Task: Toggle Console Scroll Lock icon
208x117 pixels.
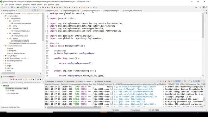Action: tap(171, 81)
